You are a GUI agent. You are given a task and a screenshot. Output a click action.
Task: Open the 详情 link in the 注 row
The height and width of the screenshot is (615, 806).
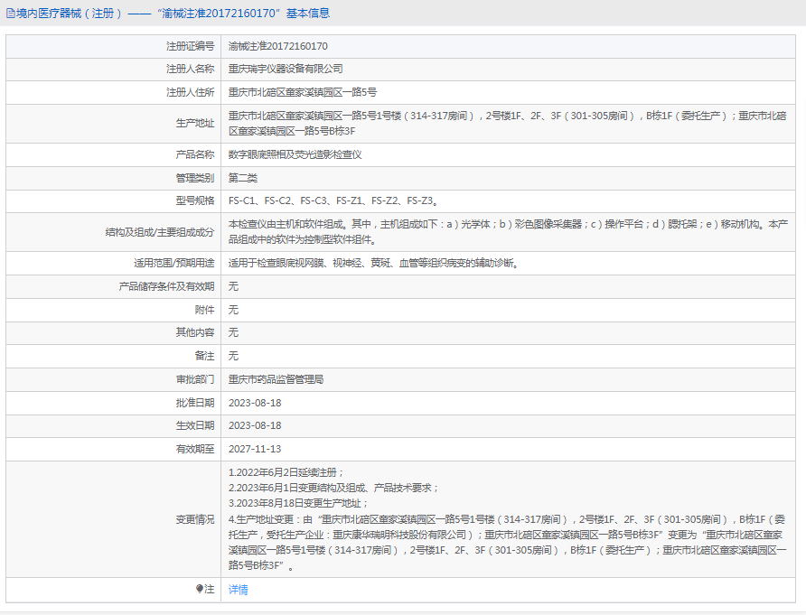[x=238, y=590]
